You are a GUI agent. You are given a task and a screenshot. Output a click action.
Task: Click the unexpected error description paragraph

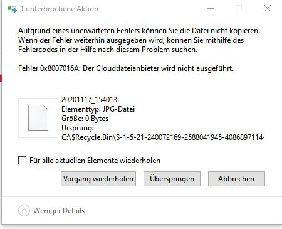click(139, 40)
